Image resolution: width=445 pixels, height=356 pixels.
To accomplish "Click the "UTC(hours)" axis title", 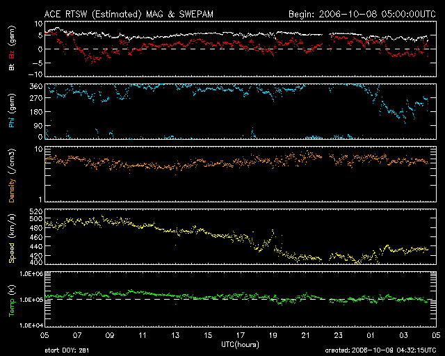I will coord(240,345).
